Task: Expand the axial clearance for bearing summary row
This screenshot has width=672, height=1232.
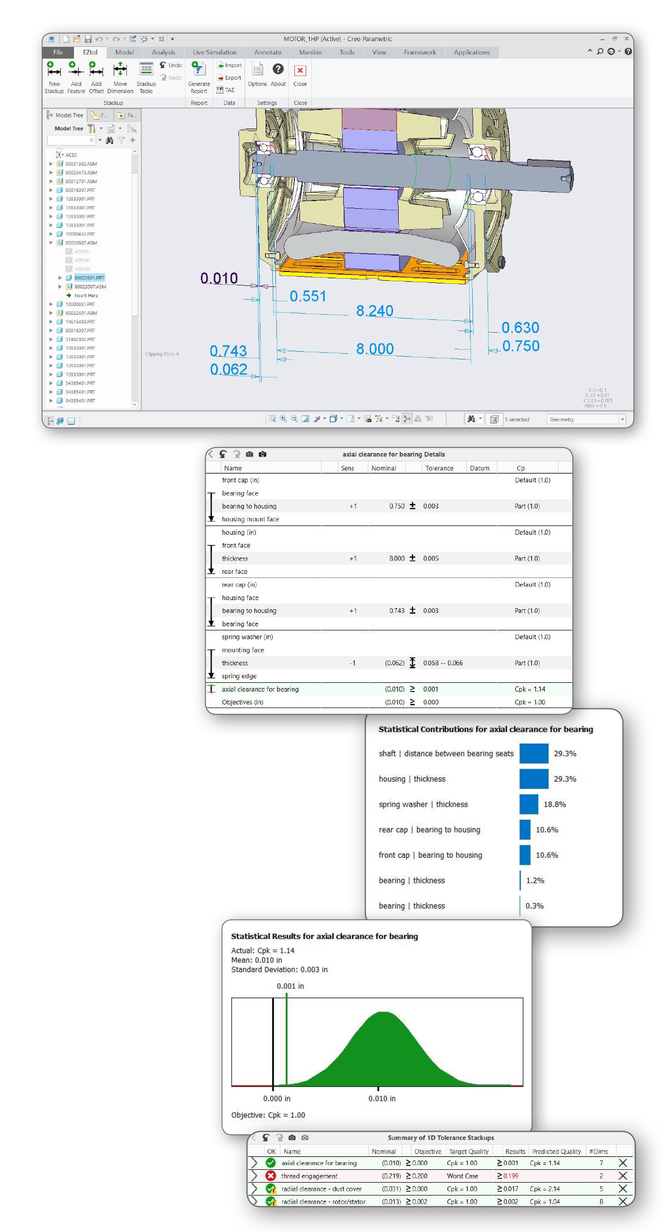Action: coord(254,1163)
